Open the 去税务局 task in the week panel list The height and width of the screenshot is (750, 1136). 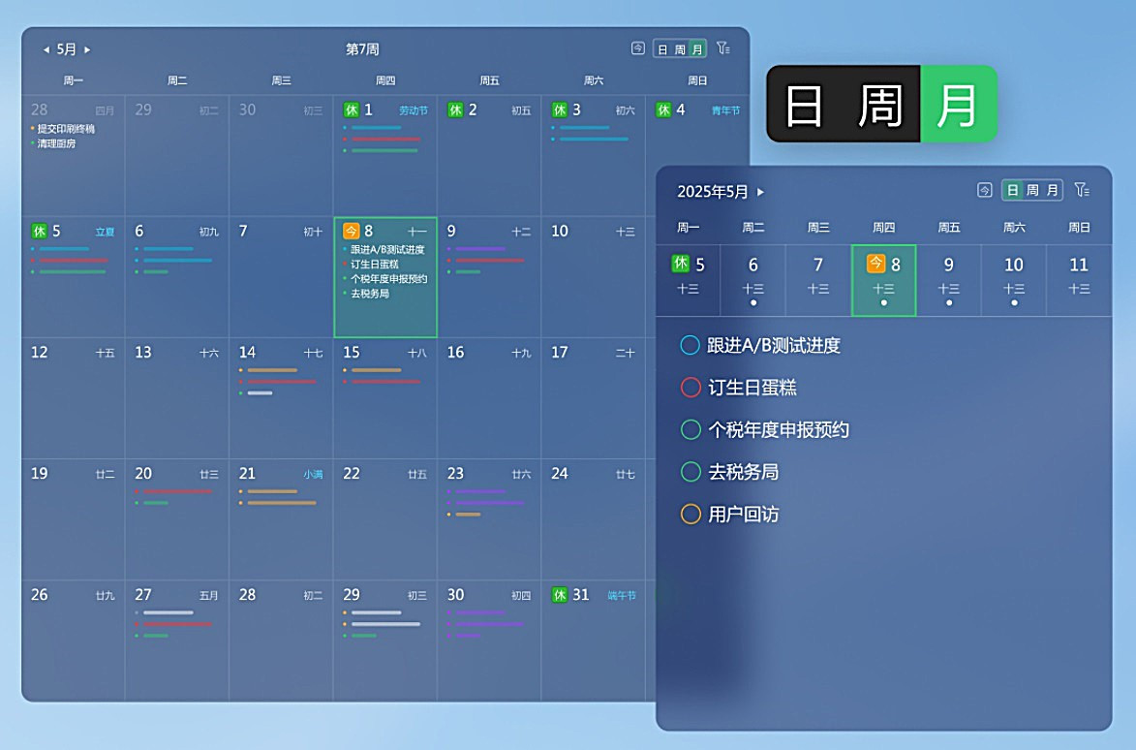(x=744, y=472)
